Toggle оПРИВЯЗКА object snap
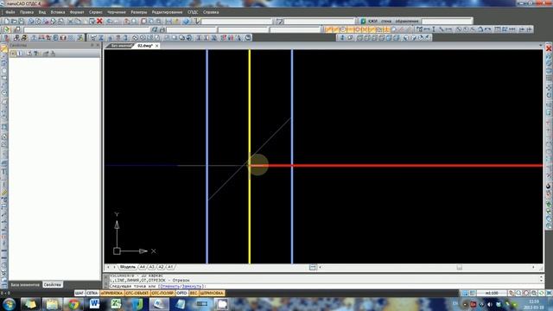The image size is (553, 311). [111, 293]
